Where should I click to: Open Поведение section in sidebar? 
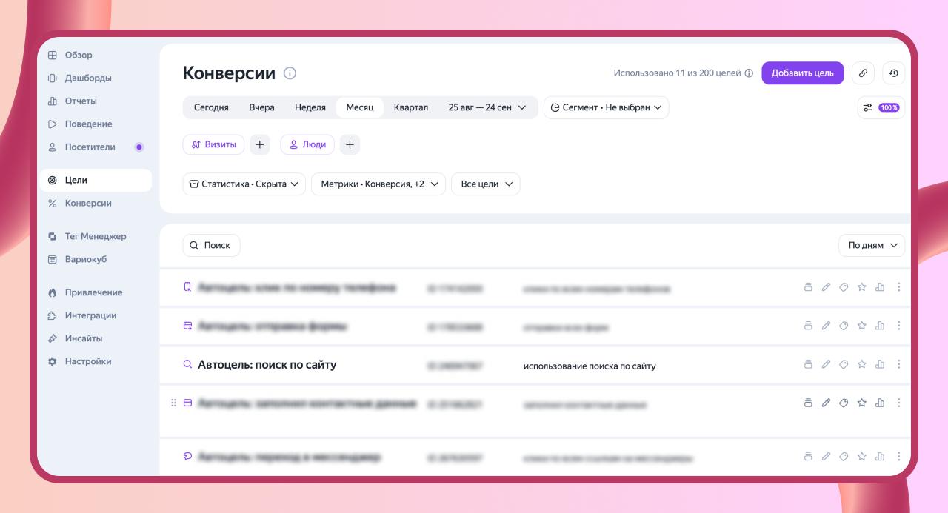(95, 124)
